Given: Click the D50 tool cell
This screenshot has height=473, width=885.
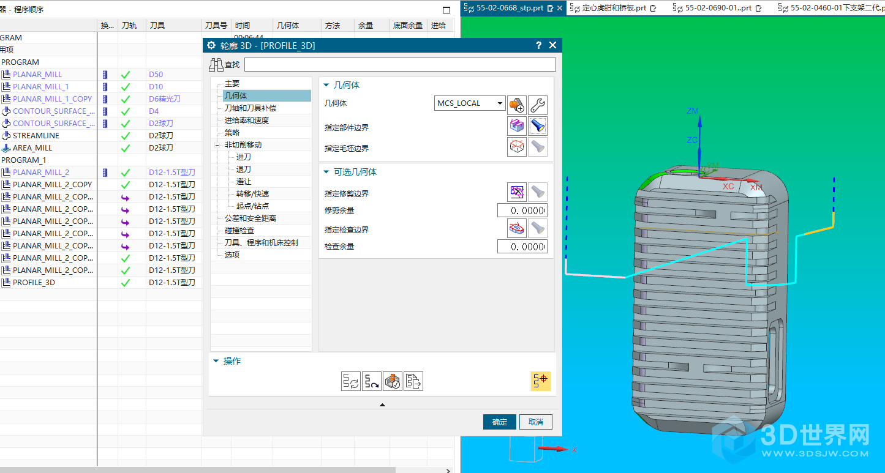Looking at the screenshot, I should pyautogui.click(x=173, y=74).
